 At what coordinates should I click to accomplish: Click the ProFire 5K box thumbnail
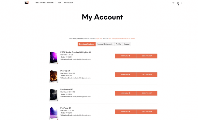tap(54, 76)
